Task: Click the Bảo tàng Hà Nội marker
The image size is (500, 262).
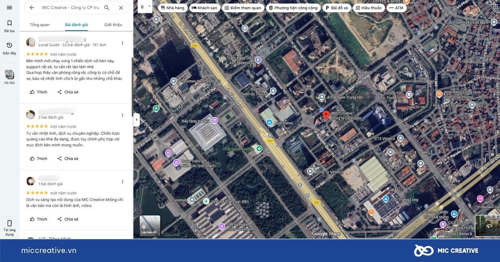Action: (215, 121)
